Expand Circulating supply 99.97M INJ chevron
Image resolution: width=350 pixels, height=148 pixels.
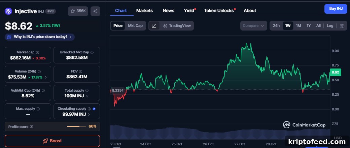point(89,114)
